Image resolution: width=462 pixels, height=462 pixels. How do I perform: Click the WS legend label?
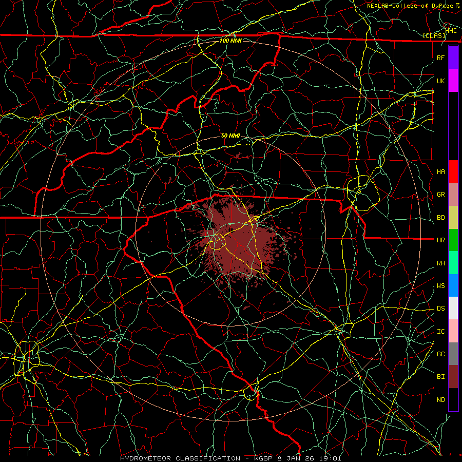click(440, 286)
